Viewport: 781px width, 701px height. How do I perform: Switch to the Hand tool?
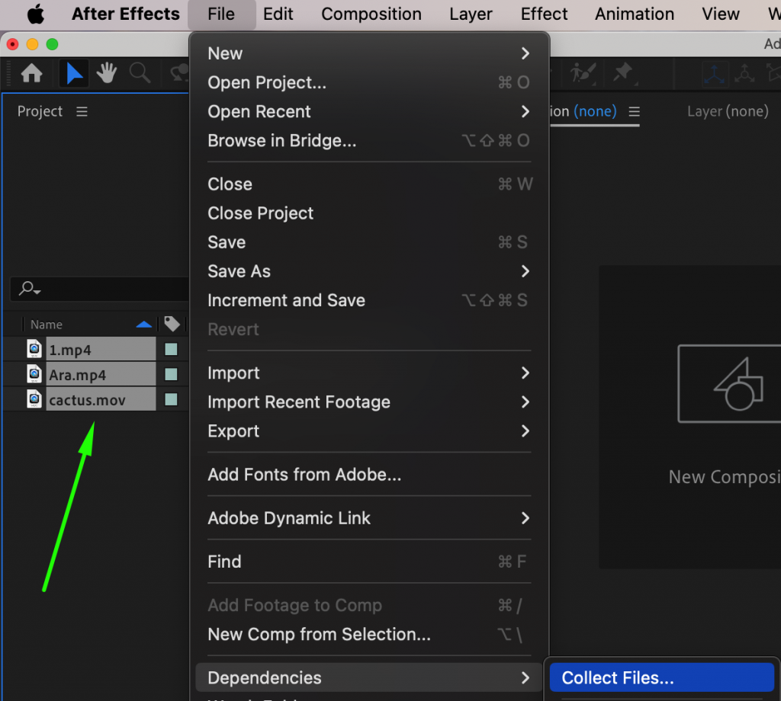pyautogui.click(x=107, y=73)
